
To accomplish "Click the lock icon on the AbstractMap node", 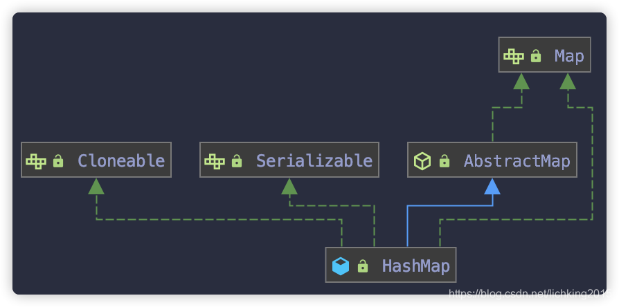I will pos(445,161).
